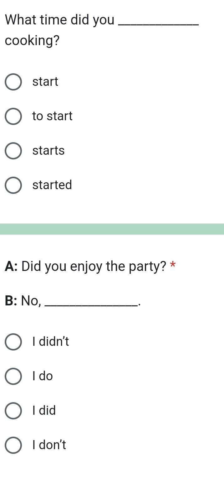Click the red required asterisk
Image resolution: width=224 pixels, height=483 pixels.
pyautogui.click(x=173, y=266)
